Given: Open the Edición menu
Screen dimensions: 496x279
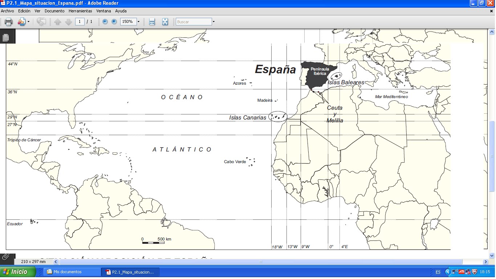Looking at the screenshot, I should (x=24, y=11).
